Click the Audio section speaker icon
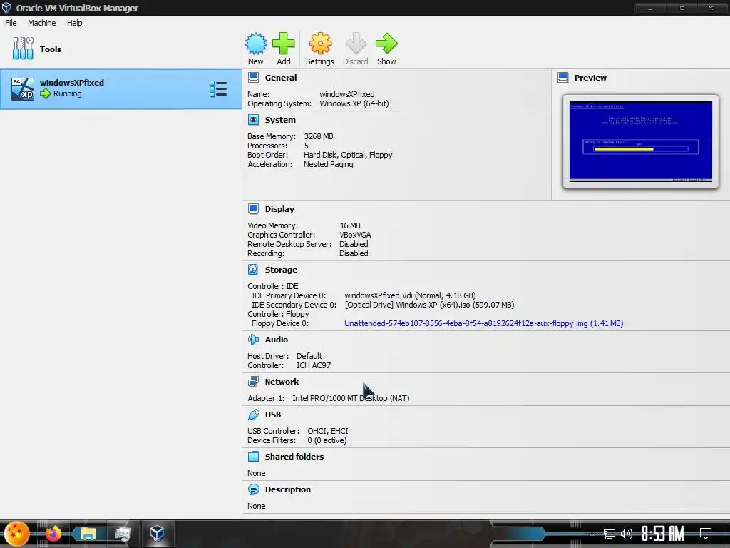Image resolution: width=730 pixels, height=548 pixels. 253,339
